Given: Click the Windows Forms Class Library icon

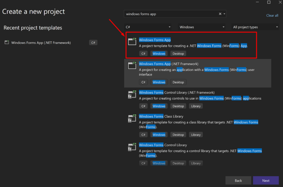Looking at the screenshot, I should pos(132,118).
